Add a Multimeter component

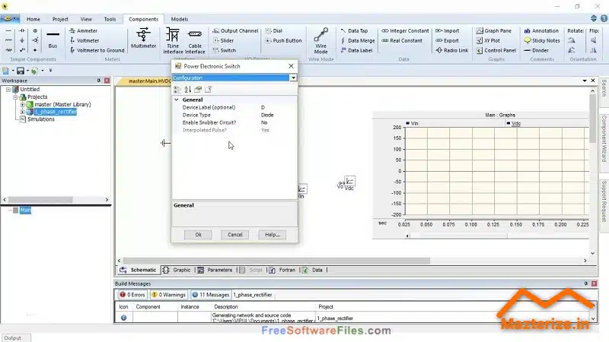[143, 38]
